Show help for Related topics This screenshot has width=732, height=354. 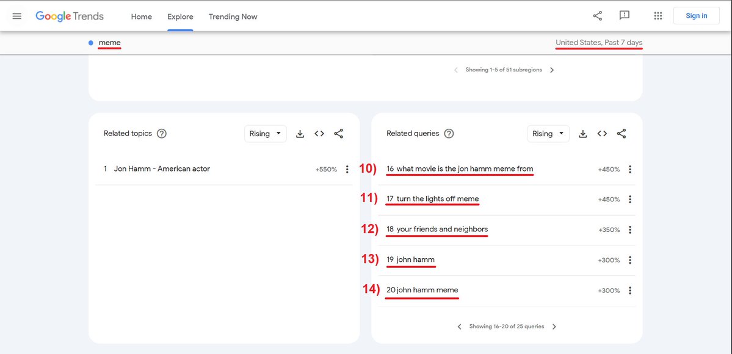pyautogui.click(x=162, y=134)
